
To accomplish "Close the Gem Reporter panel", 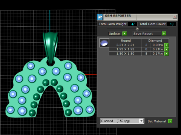I will pos(175,17).
